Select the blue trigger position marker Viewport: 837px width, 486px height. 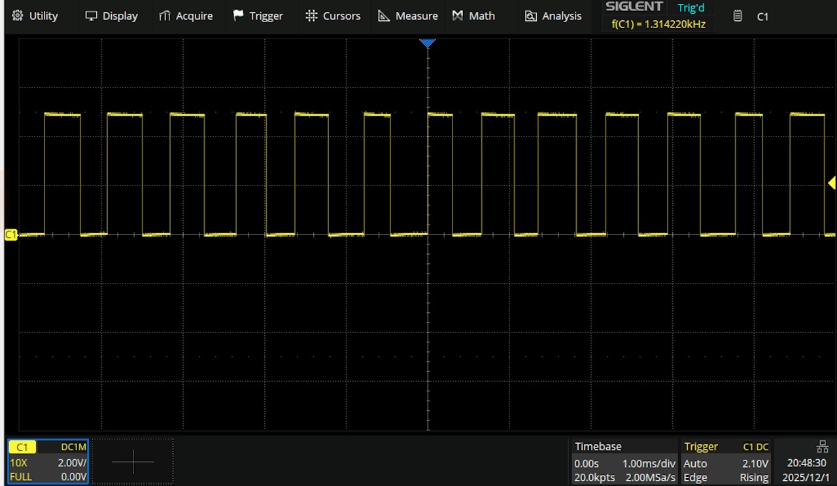coord(427,43)
